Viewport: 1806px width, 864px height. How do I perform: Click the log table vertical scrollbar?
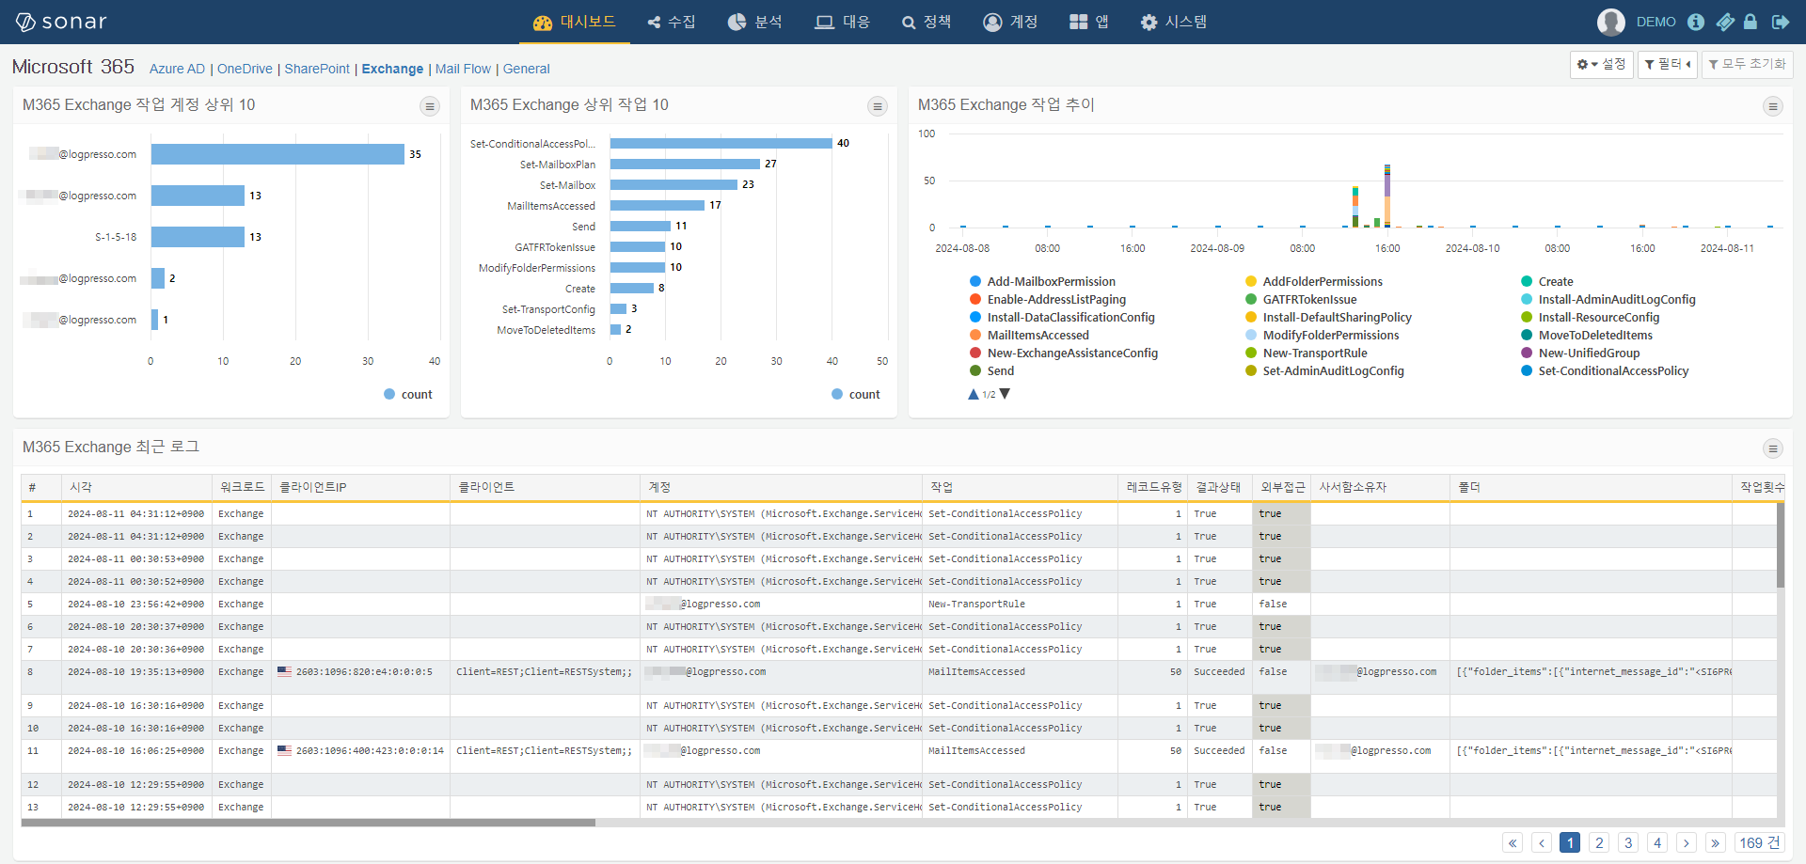(1781, 545)
